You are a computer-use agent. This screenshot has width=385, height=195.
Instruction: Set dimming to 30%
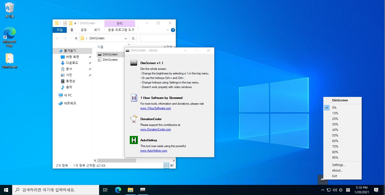(x=343, y=124)
